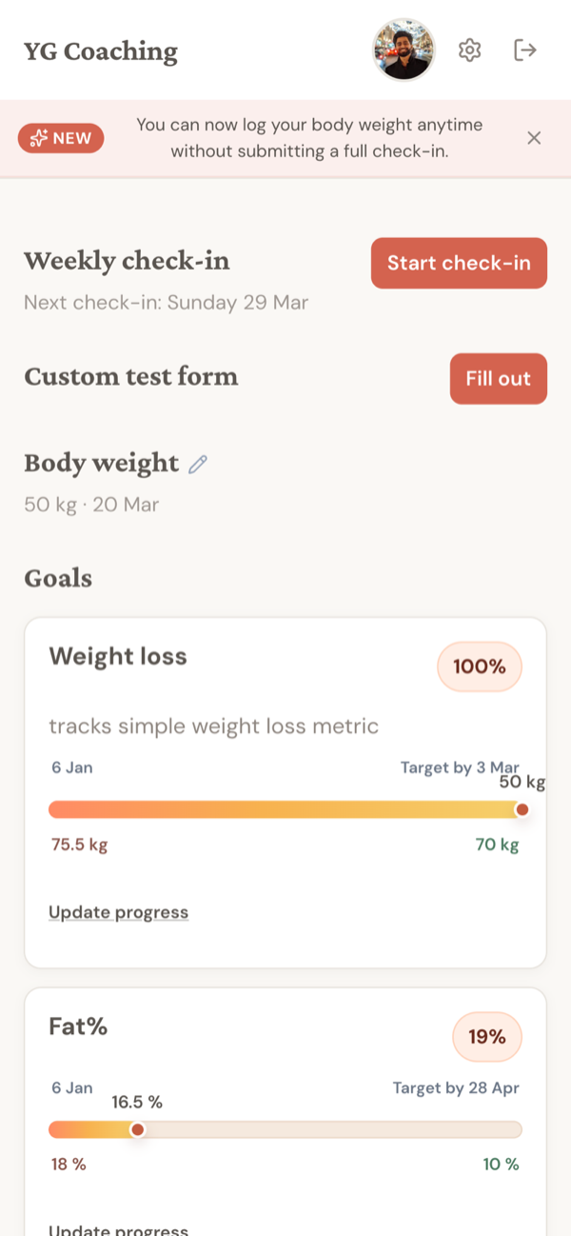The image size is (571, 1236).
Task: Open settings via the gear icon
Action: [469, 50]
